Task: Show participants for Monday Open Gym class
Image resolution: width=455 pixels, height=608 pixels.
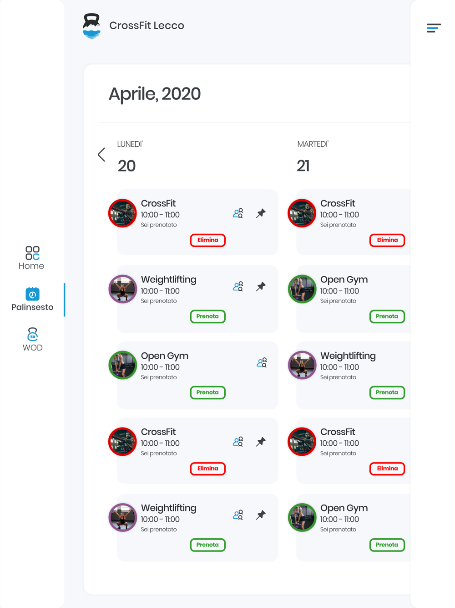Action: pos(262,363)
